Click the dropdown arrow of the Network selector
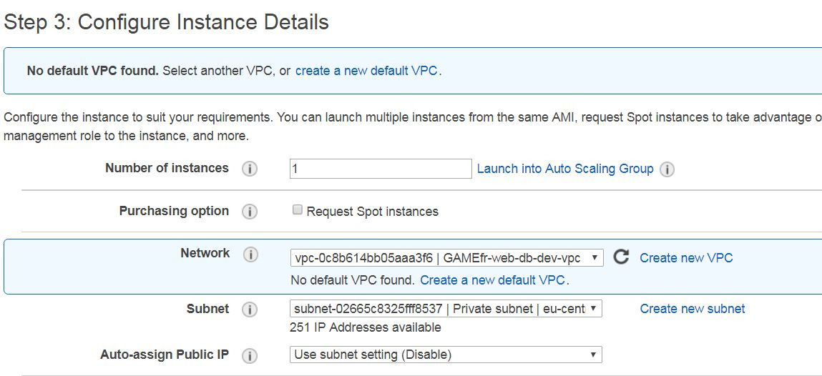Viewport: 822px width, 376px height. 595,257
